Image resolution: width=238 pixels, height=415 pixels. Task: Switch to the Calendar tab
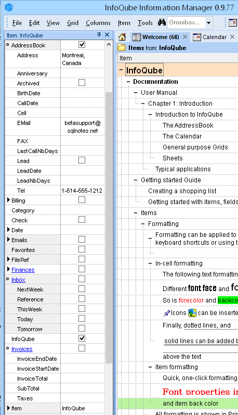tap(215, 37)
